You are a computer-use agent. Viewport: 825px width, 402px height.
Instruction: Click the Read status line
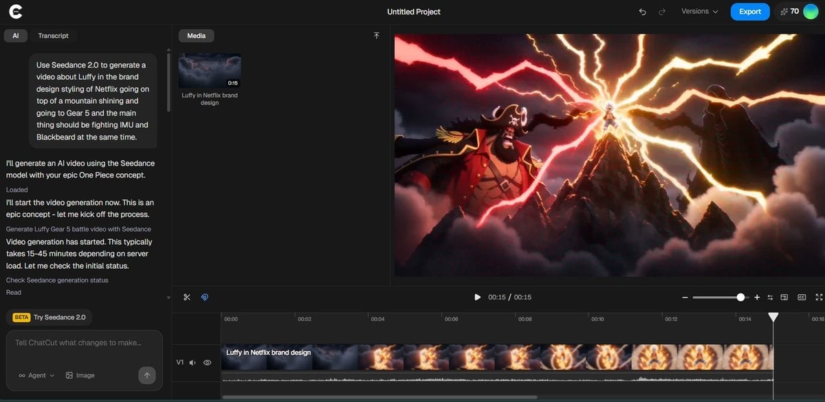click(x=14, y=293)
